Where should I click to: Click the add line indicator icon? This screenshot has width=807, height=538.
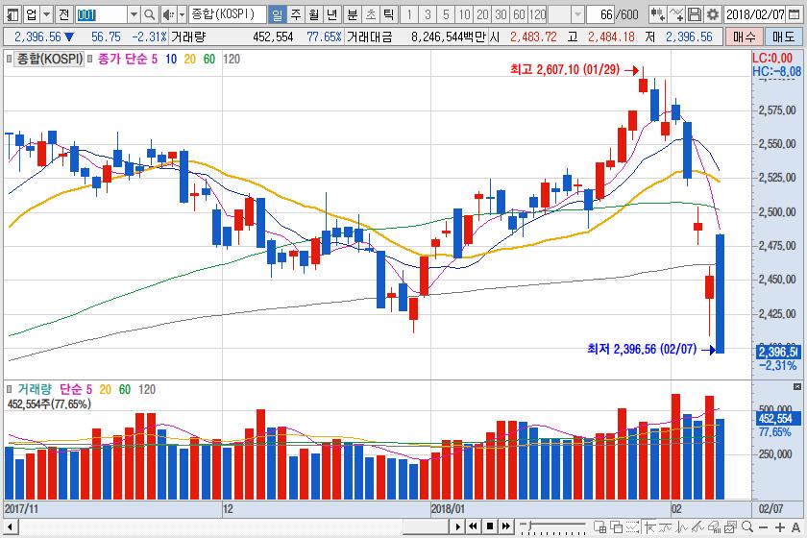pyautogui.click(x=676, y=14)
